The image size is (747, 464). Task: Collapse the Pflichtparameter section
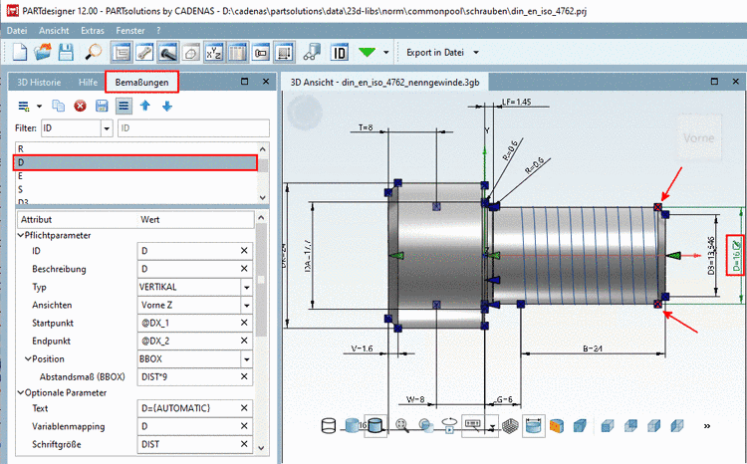tap(20, 235)
